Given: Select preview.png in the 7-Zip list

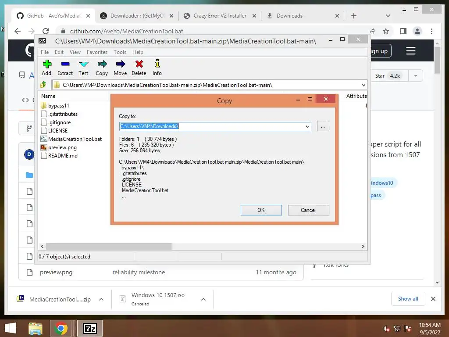Looking at the screenshot, I should coord(59,147).
